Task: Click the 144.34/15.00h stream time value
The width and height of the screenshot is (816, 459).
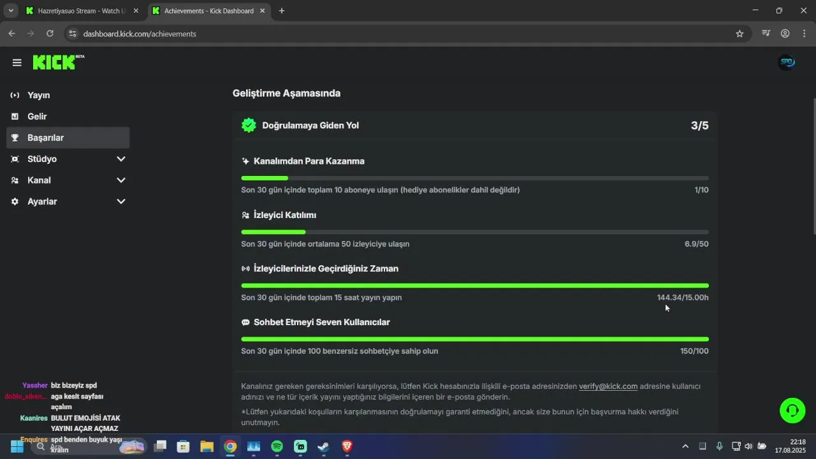Action: tap(683, 298)
